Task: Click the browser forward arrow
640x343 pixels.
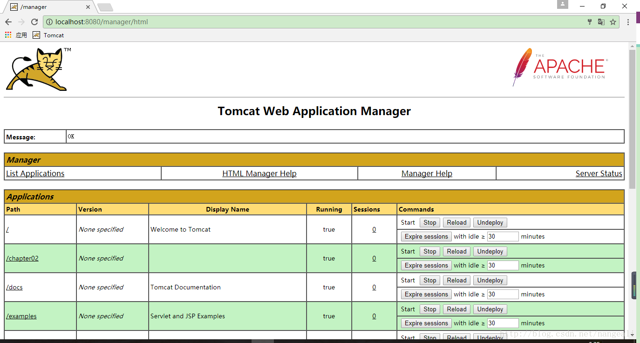Action: point(21,22)
